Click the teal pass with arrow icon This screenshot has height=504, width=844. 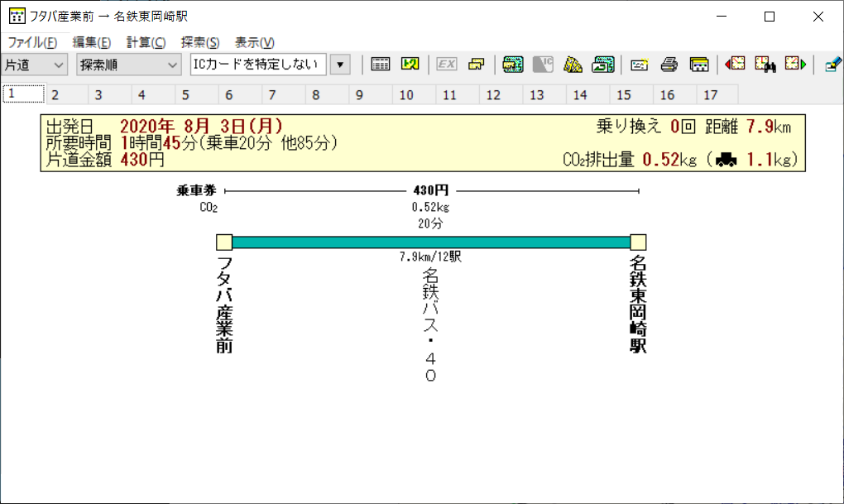click(x=603, y=65)
